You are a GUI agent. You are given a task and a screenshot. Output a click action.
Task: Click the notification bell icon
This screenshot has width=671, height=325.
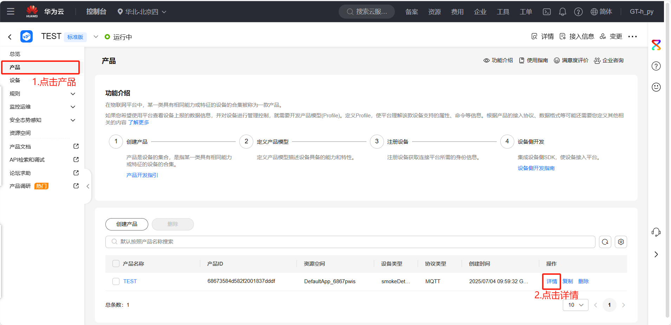click(x=562, y=12)
